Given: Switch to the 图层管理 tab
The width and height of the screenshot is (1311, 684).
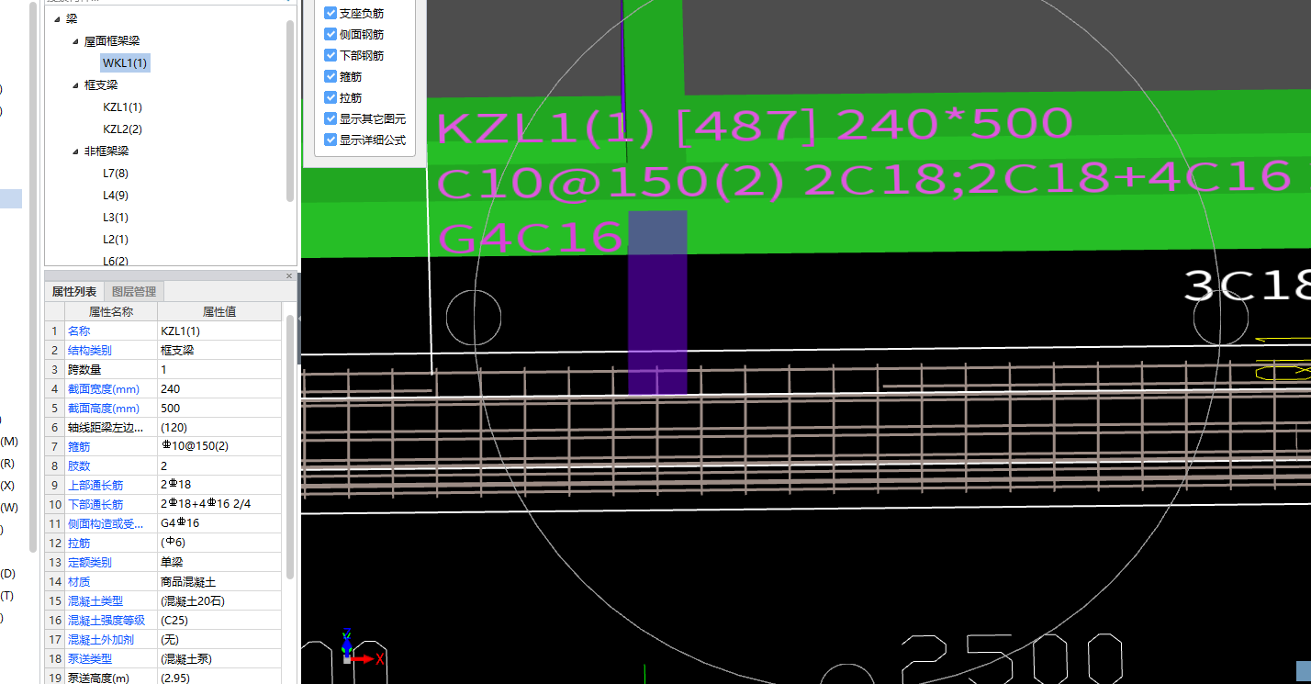Looking at the screenshot, I should [134, 292].
